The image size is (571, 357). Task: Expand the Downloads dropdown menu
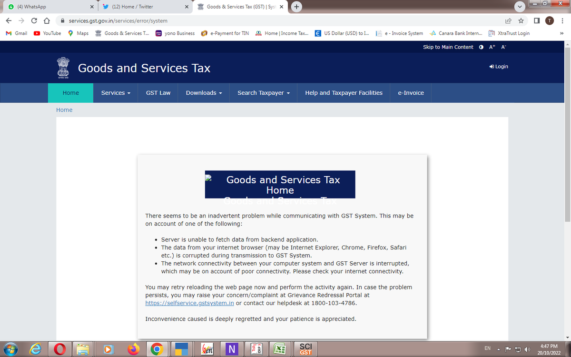coord(204,93)
